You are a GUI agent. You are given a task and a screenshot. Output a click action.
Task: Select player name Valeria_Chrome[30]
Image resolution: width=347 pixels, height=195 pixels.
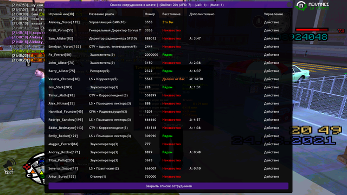[x=64, y=79]
